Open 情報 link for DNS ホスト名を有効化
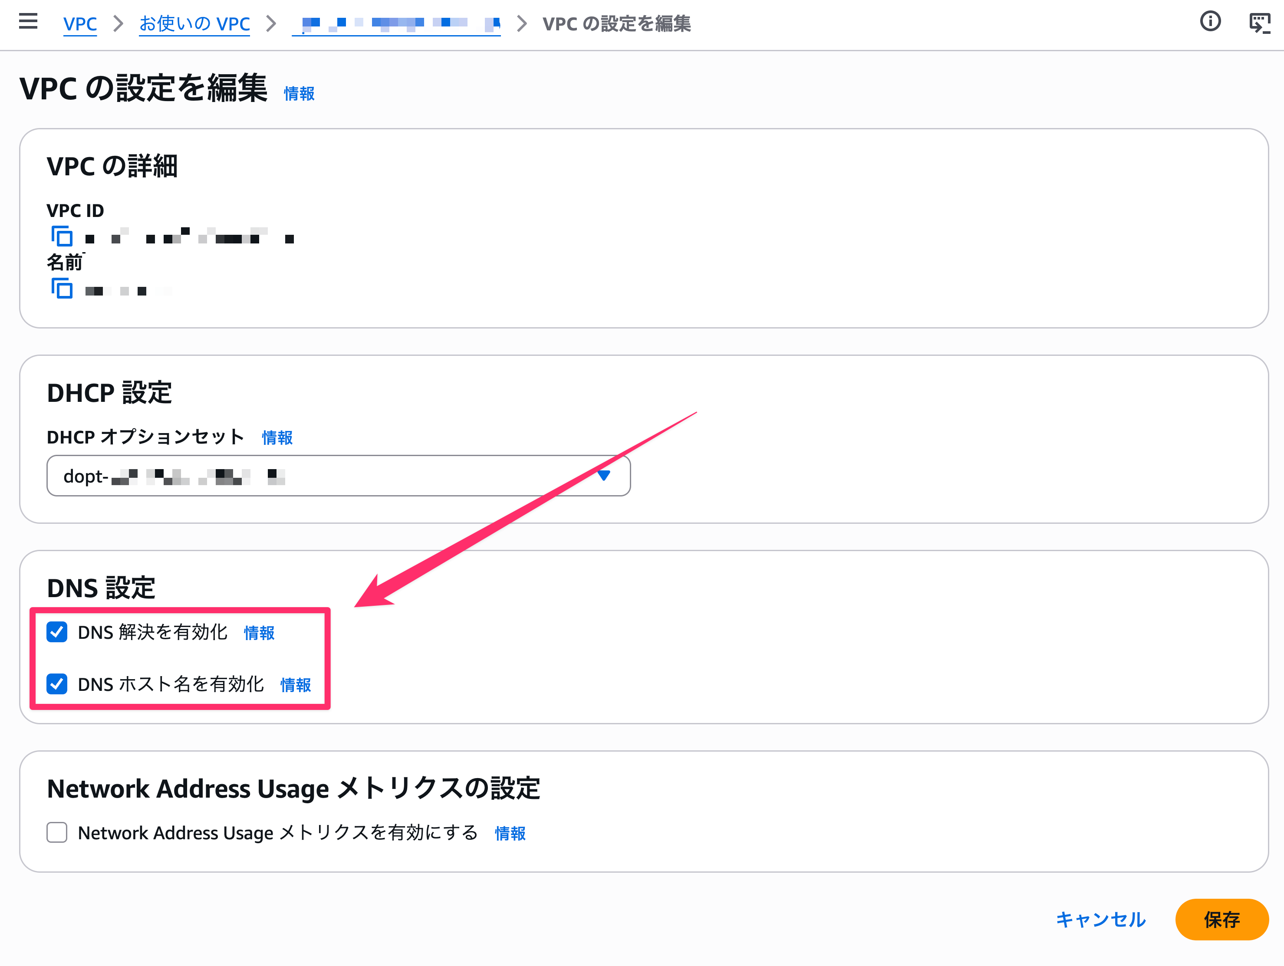The height and width of the screenshot is (966, 1284). tap(296, 685)
